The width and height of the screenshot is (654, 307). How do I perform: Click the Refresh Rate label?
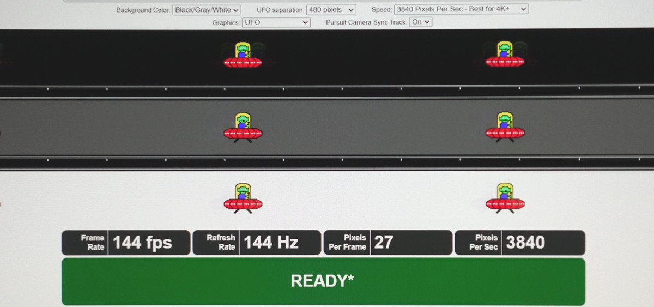coord(221,243)
